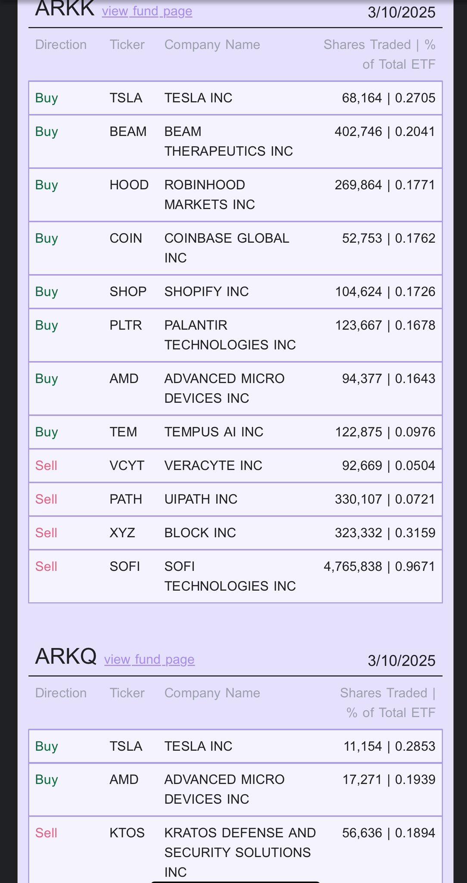Click the VCYT ticker symbol
This screenshot has width=467, height=883.
click(x=127, y=466)
